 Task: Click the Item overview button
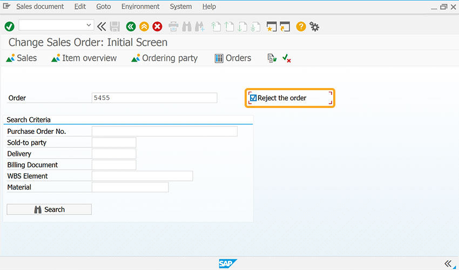84,58
